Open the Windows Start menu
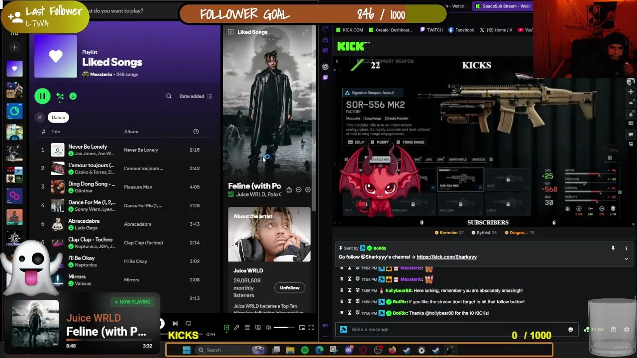 [186, 350]
